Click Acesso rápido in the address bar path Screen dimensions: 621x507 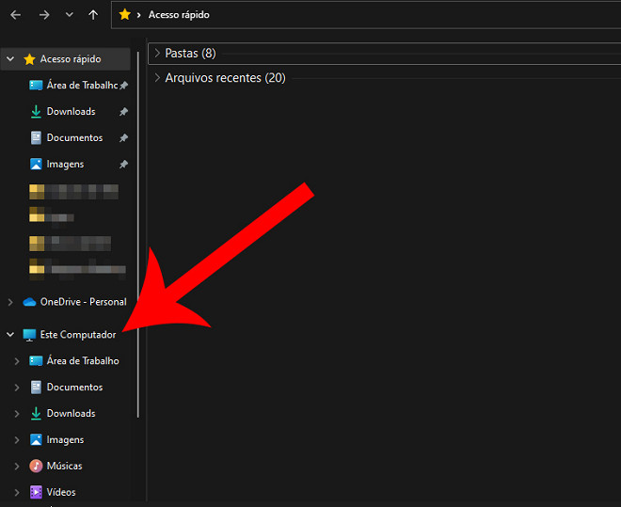[179, 15]
